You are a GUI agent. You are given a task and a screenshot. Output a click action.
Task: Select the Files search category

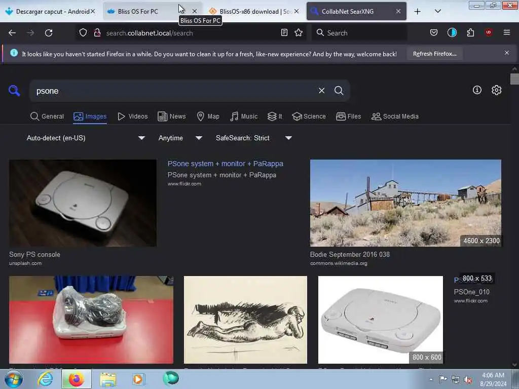tap(348, 116)
